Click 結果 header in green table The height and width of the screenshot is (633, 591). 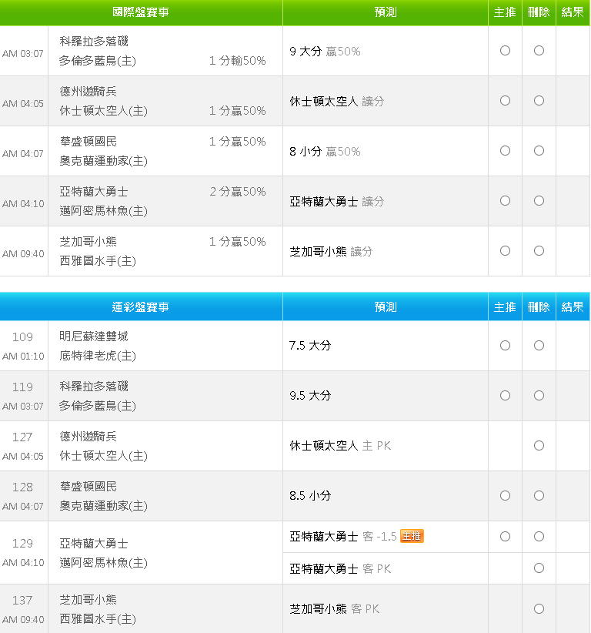pos(573,12)
